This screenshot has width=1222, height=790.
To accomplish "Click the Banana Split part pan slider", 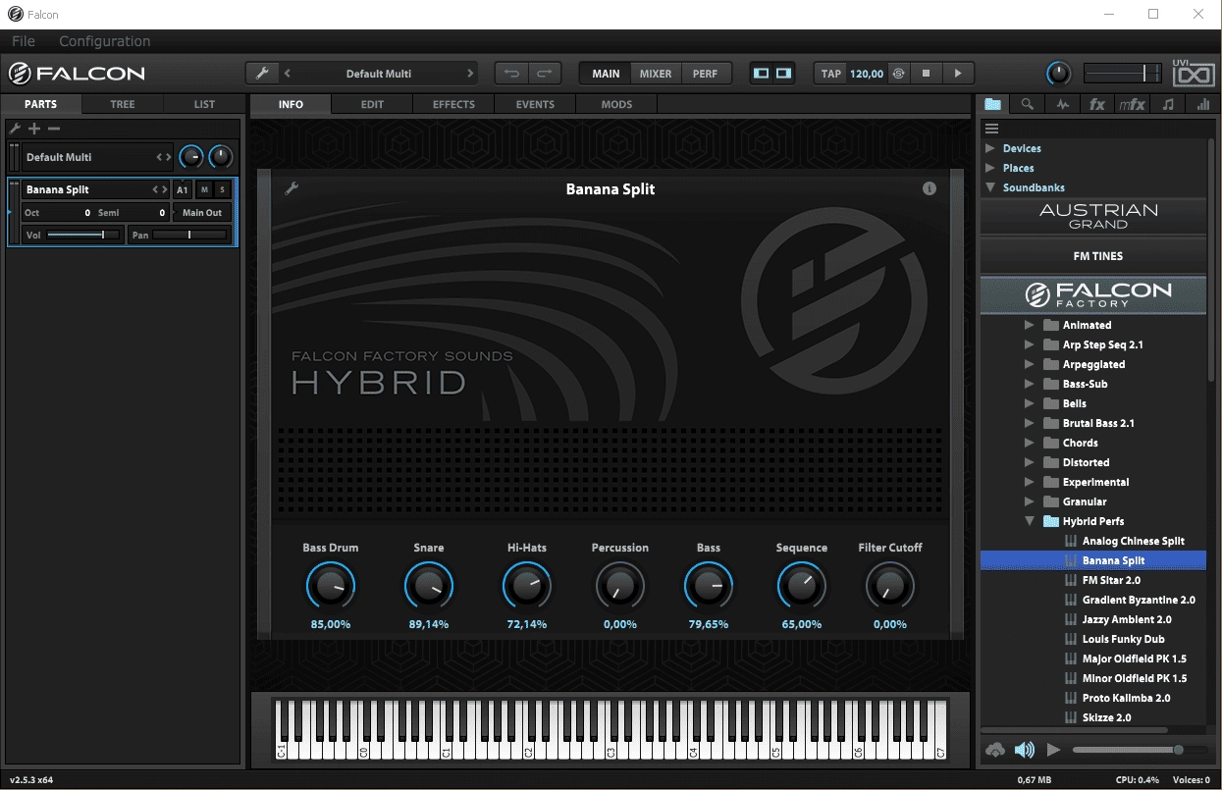I will (190, 235).
